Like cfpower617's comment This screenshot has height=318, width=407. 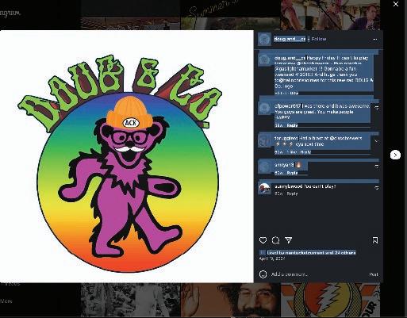(377, 108)
